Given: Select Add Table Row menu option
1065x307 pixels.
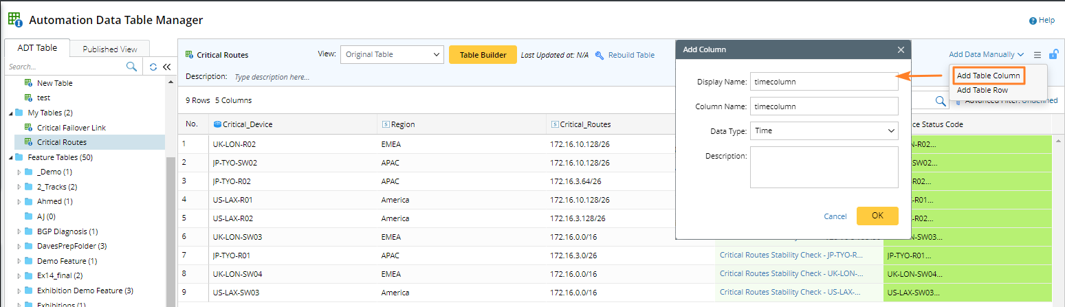Looking at the screenshot, I should point(982,90).
